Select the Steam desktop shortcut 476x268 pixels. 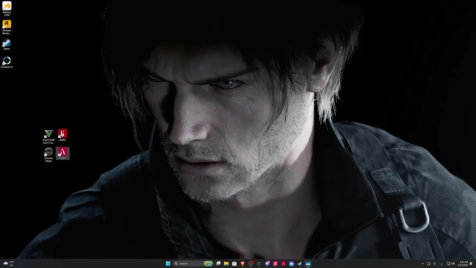[x=7, y=44]
